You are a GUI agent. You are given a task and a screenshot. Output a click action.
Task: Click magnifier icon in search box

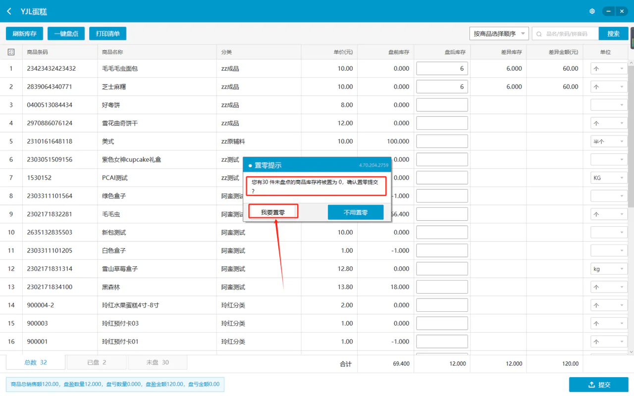pyautogui.click(x=539, y=34)
